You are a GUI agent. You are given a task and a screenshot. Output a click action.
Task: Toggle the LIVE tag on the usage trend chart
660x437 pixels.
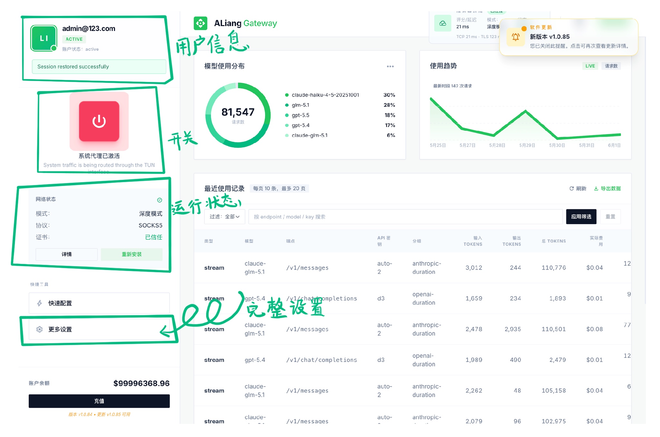click(590, 66)
